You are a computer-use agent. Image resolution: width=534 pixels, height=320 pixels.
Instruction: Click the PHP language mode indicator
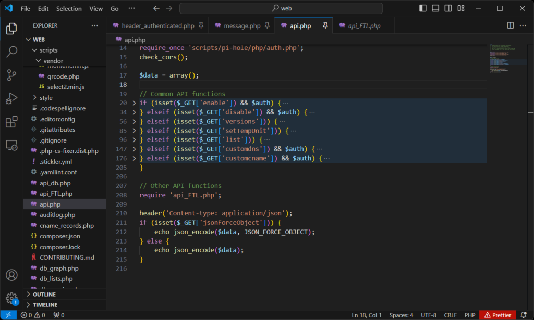[x=470, y=315]
